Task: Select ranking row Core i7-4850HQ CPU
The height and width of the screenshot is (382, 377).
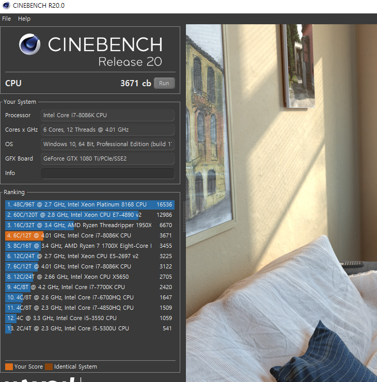Action: (x=90, y=308)
